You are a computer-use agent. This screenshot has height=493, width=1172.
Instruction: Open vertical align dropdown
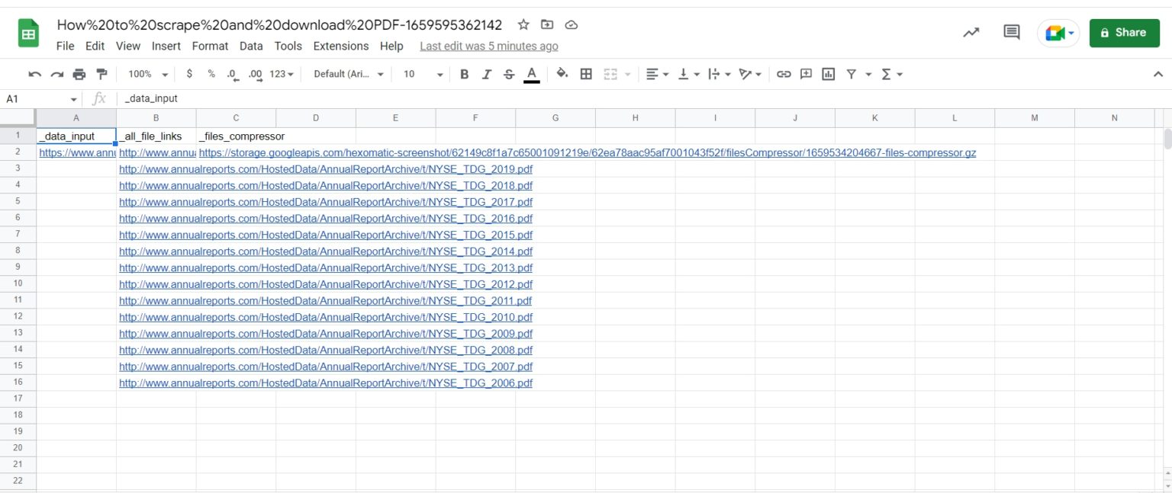(x=688, y=74)
